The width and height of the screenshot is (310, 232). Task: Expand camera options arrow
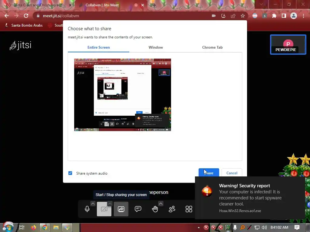[x=110, y=204]
